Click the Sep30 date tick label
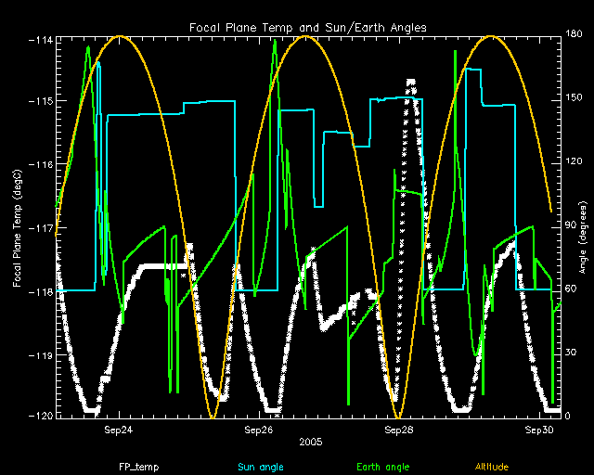Screen dimensions: 594x475 point(538,430)
